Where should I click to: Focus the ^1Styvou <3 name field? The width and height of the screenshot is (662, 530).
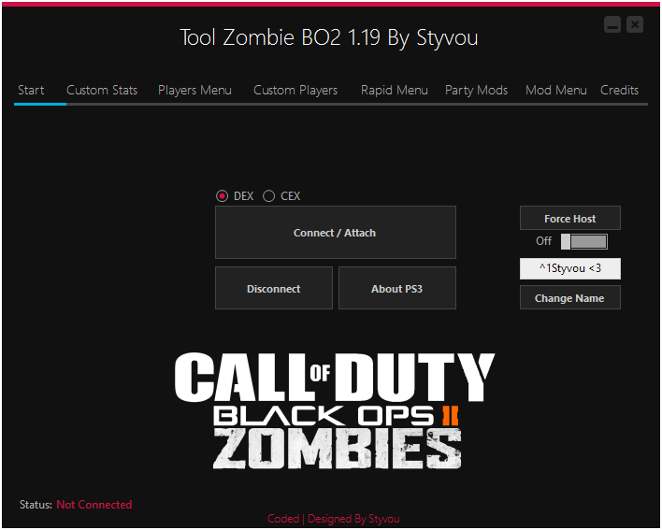(570, 269)
